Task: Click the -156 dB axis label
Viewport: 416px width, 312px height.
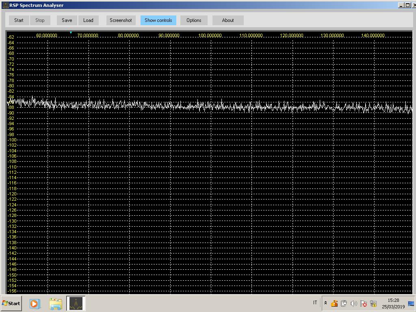Action: [x=12, y=291]
